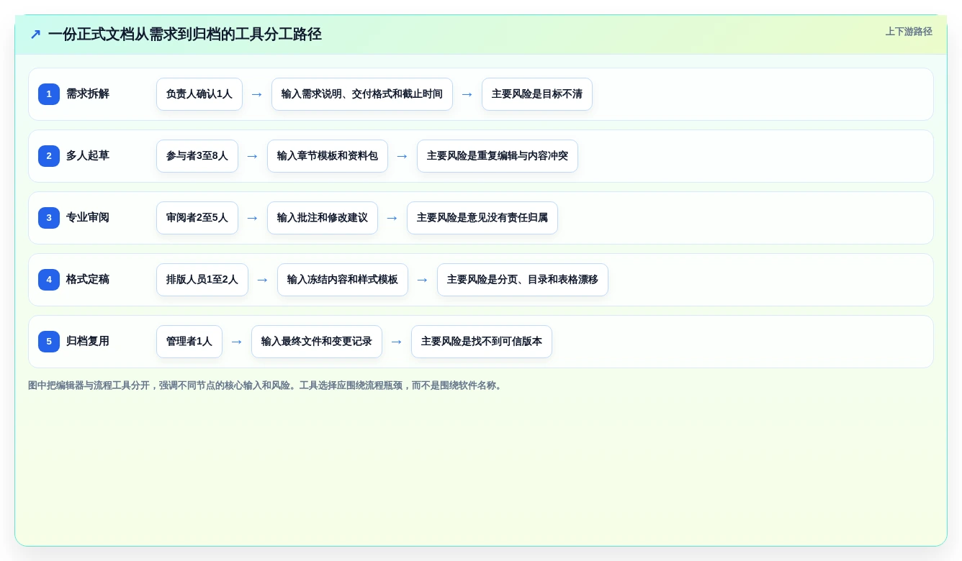Select the 审阅者2至5人 chip
Viewport: 962px width, 561px height.
point(197,218)
